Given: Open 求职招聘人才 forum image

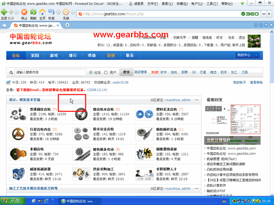Looking at the screenshot, I should [144, 174].
